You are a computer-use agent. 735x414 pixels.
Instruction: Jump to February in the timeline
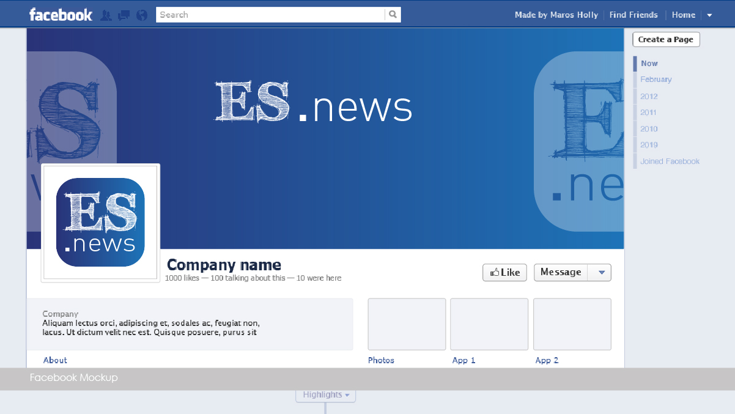click(656, 79)
